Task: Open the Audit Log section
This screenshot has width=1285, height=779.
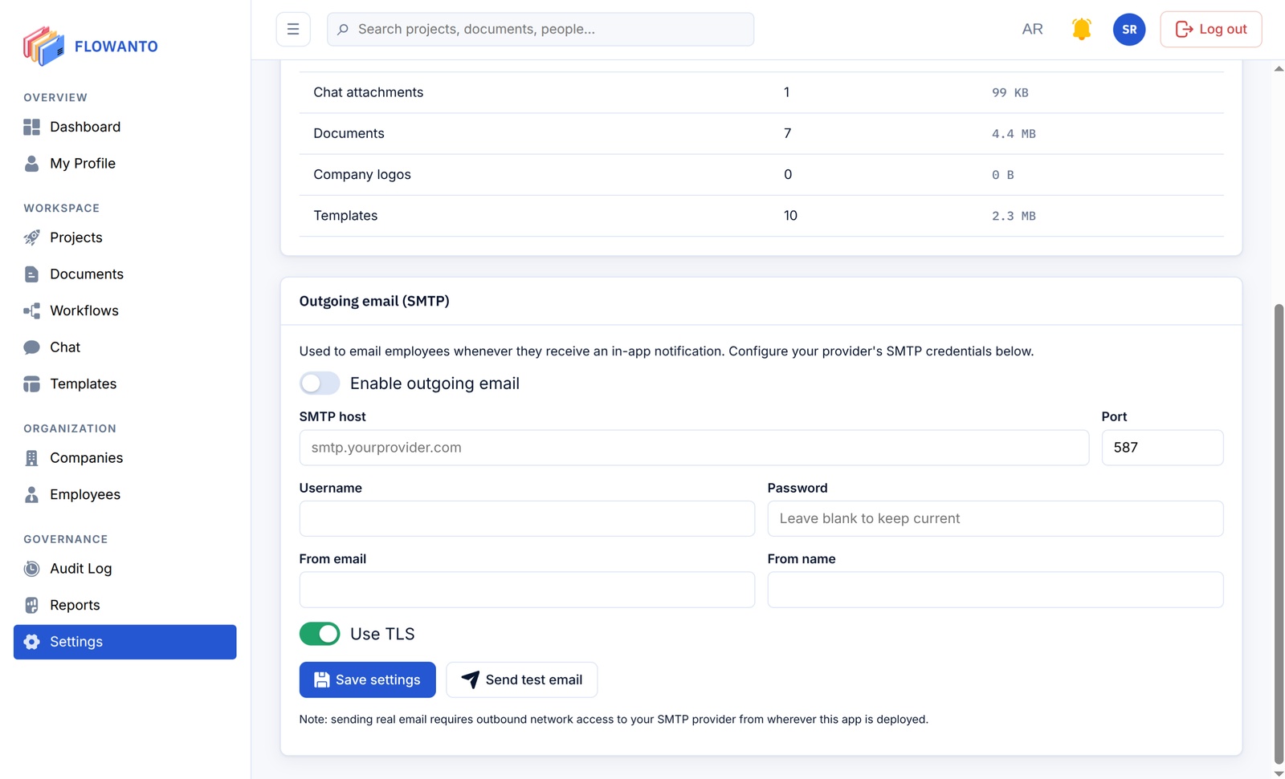Action: [x=125, y=569]
